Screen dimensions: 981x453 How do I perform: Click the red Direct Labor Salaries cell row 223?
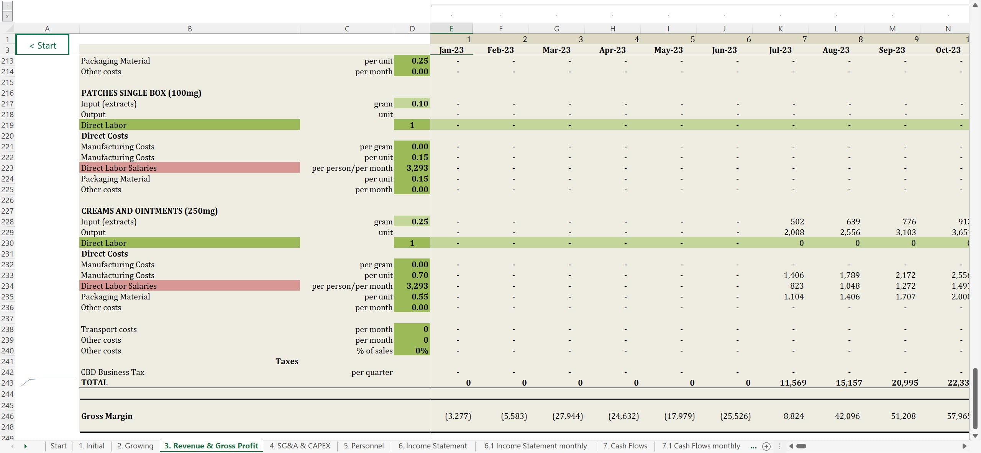click(x=189, y=168)
